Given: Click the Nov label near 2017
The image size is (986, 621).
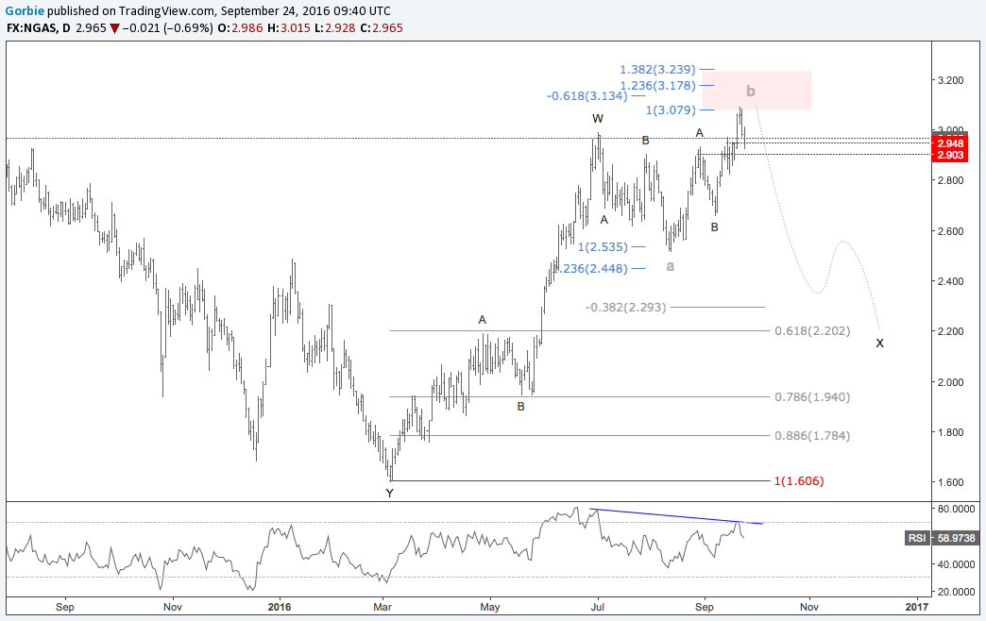Looking at the screenshot, I should point(809,607).
